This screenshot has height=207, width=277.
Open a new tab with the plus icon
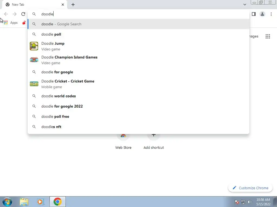tap(73, 5)
